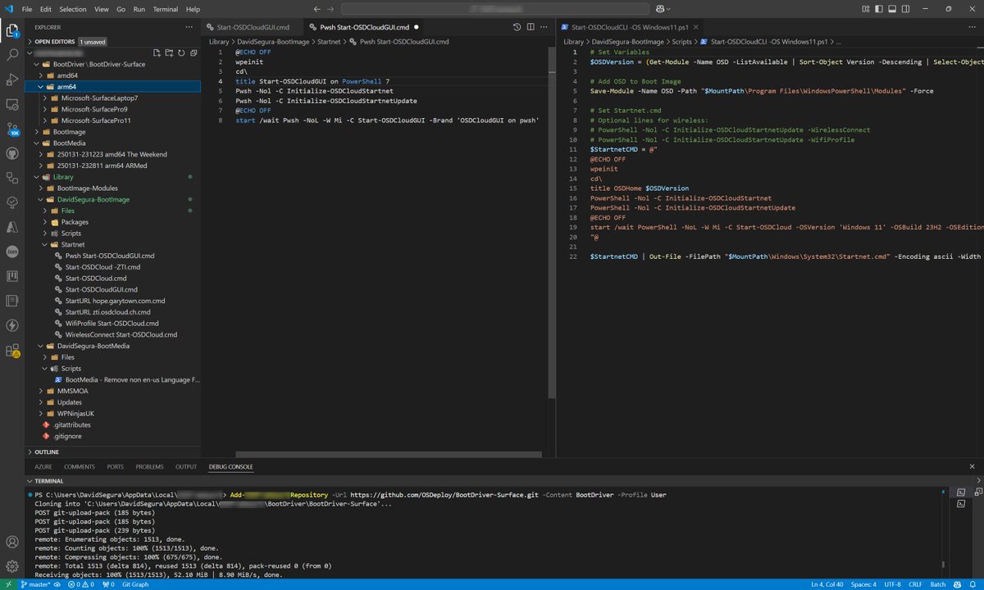
Task: Collapse the Startnet folder
Action: click(112, 244)
